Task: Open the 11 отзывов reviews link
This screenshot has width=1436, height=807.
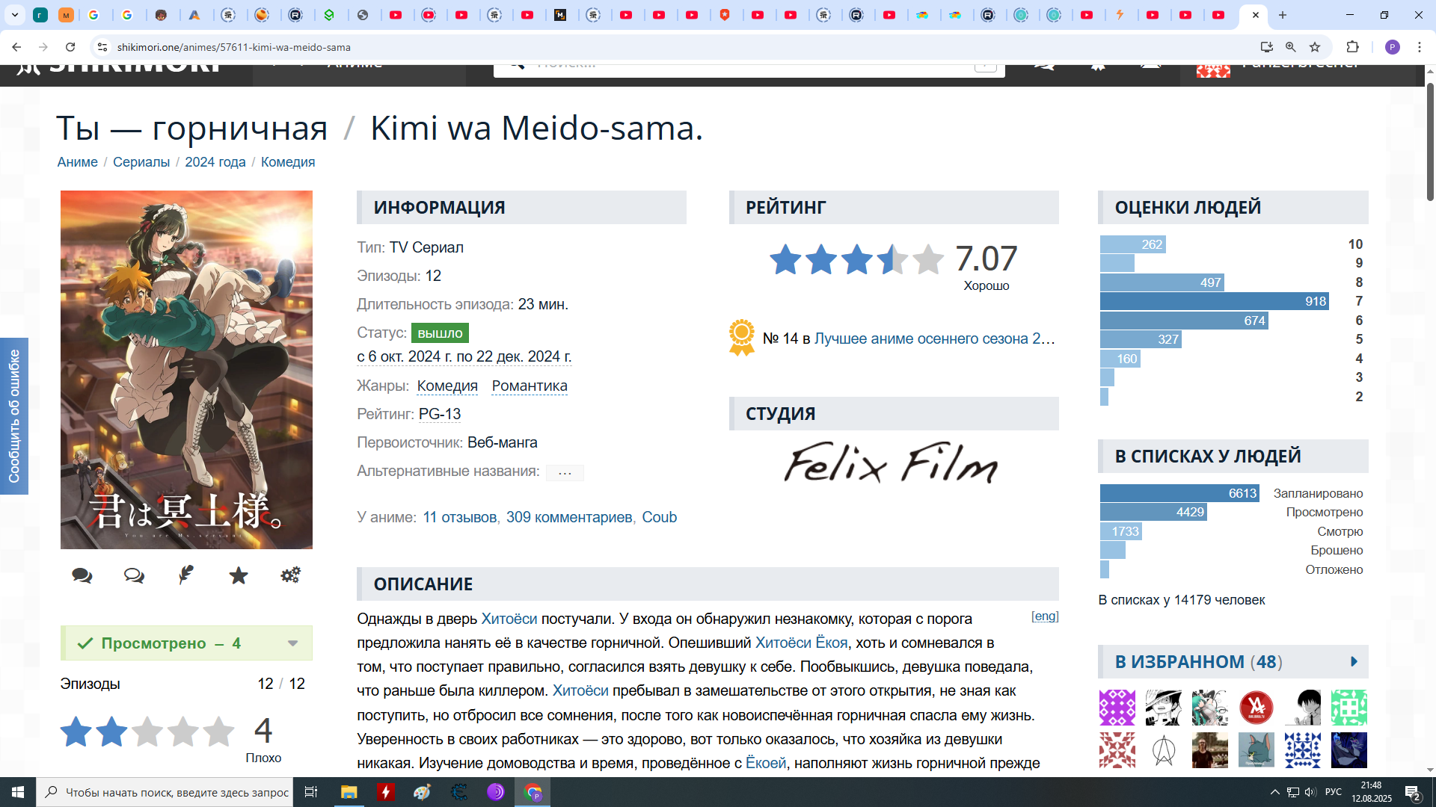Action: coord(459,517)
